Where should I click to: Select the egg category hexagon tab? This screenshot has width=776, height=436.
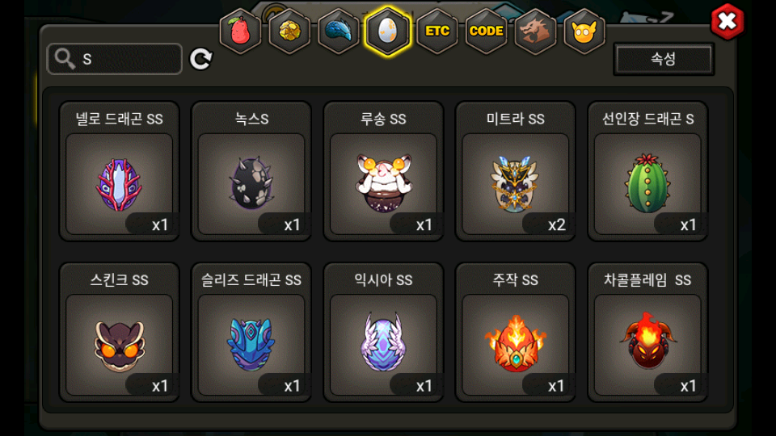tap(388, 31)
